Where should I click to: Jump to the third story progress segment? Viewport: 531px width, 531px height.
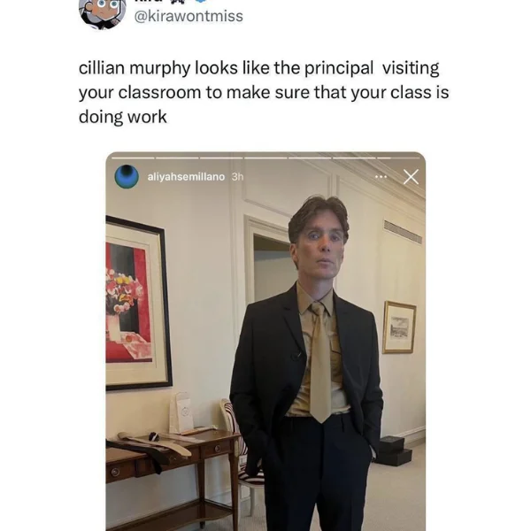click(x=221, y=158)
